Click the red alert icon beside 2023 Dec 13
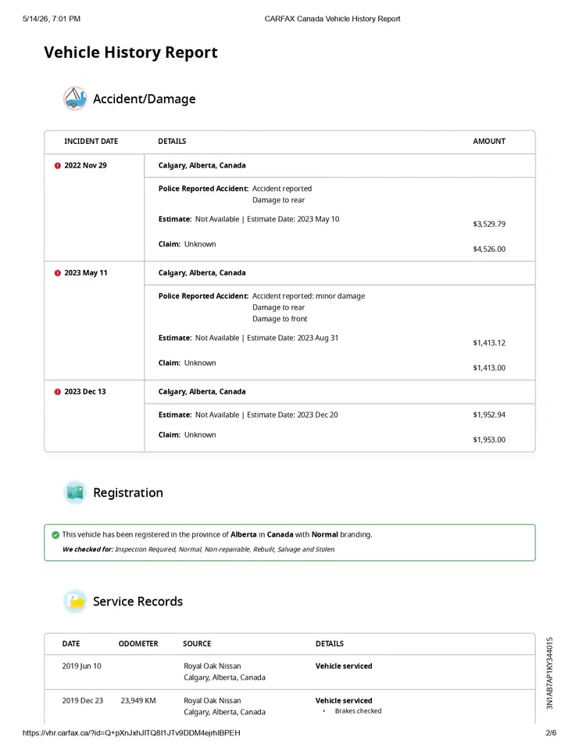579x751 pixels. 57,392
